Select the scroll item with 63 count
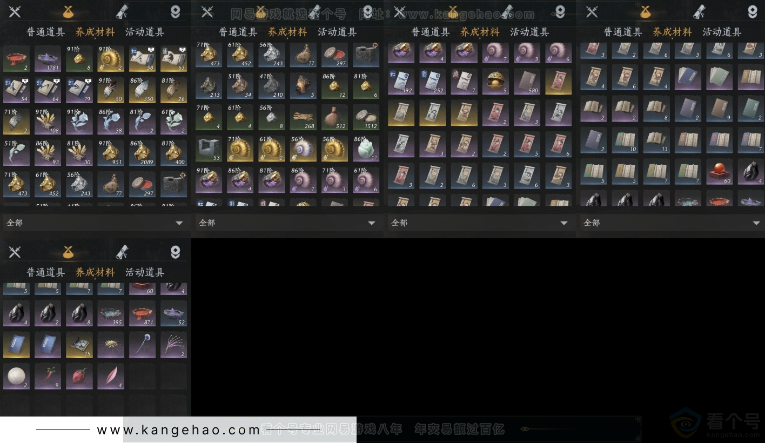Viewport: 765px width, 443px height. point(173,59)
